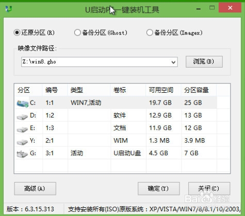
Task: Click the 19.7 GB free space cell
Action: click(x=160, y=103)
